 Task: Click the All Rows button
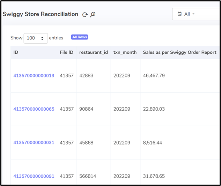pos(80,37)
